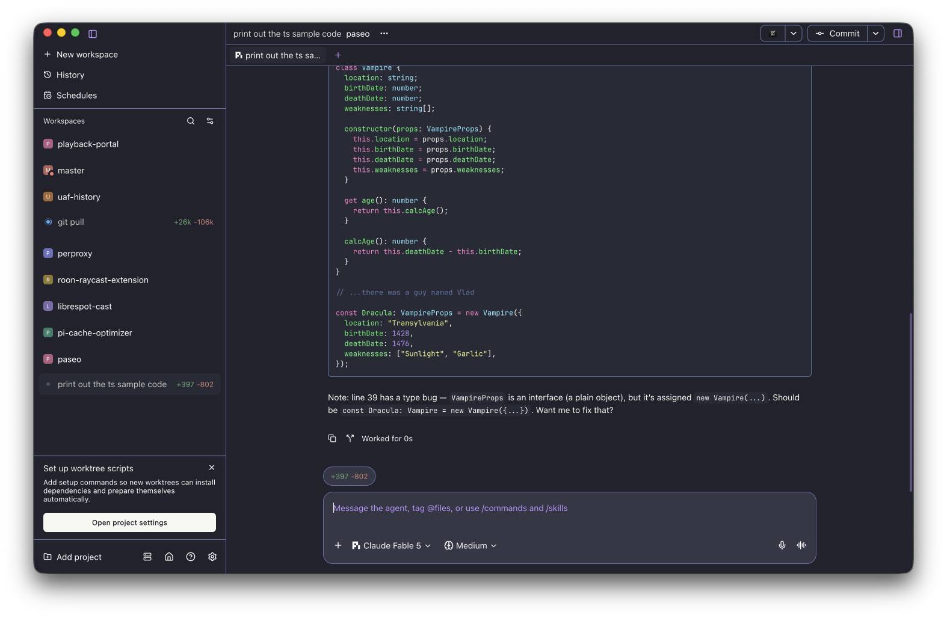Viewport: 947px width, 618px height.
Task: Select the uaf-history workspace
Action: [129, 197]
